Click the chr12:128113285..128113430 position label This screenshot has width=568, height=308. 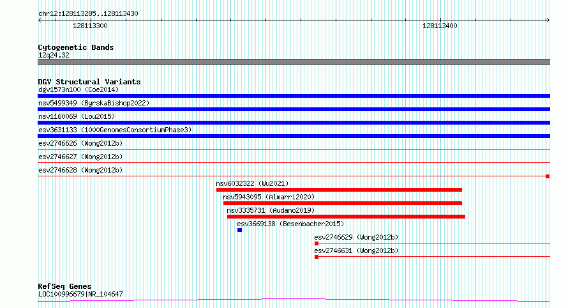[88, 14]
